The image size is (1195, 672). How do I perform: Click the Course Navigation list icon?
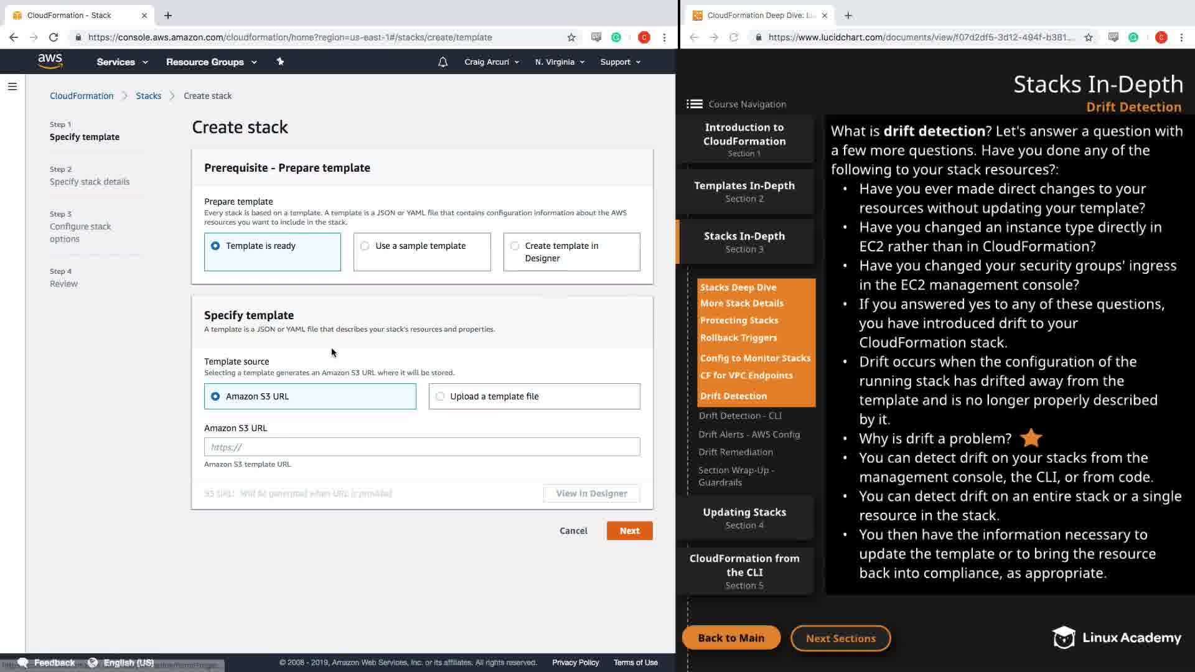[x=695, y=104]
